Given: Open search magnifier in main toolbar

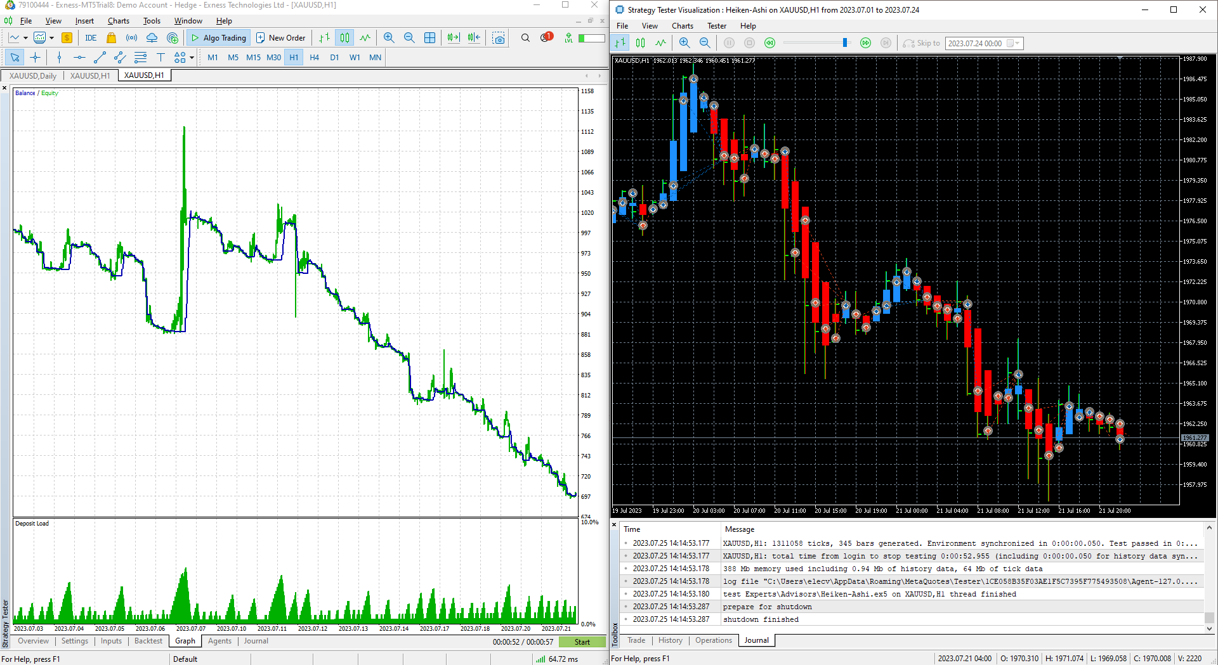Looking at the screenshot, I should point(525,38).
